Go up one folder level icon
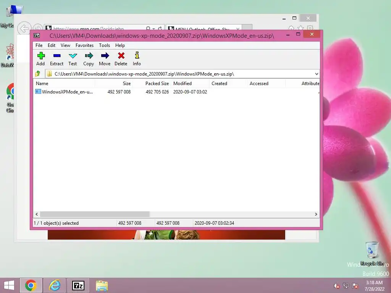 click(x=38, y=74)
